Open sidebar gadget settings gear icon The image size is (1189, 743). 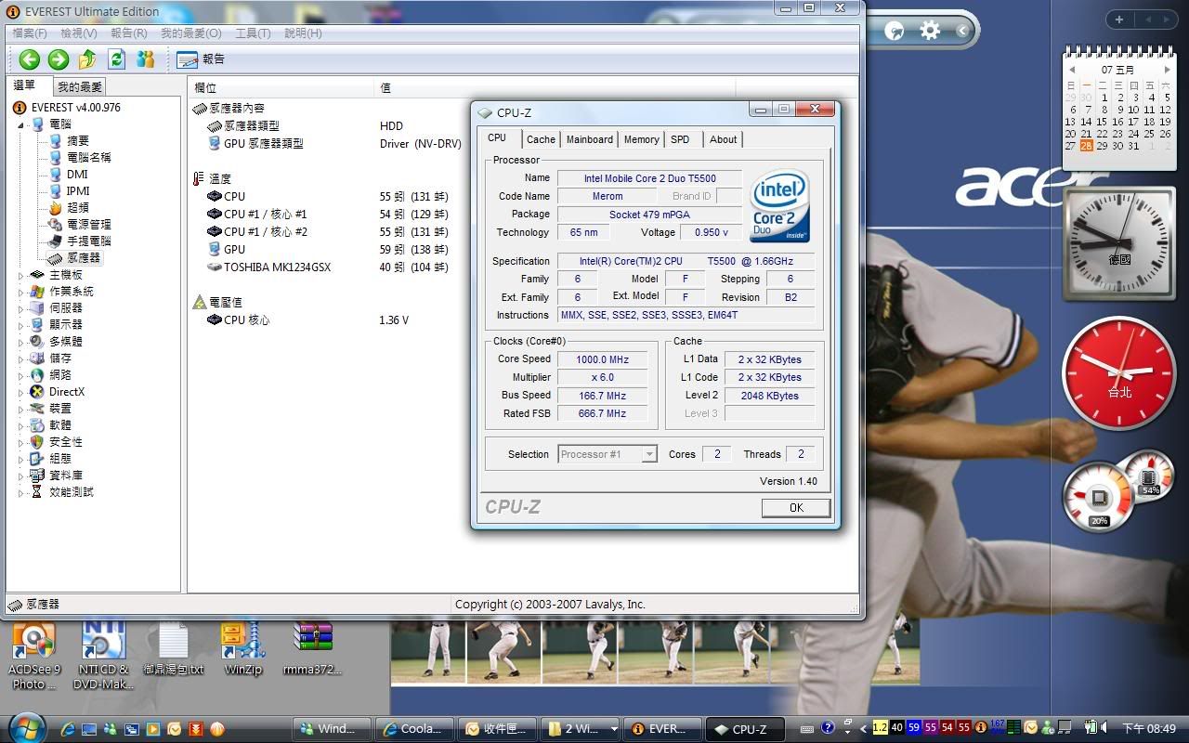tap(930, 31)
